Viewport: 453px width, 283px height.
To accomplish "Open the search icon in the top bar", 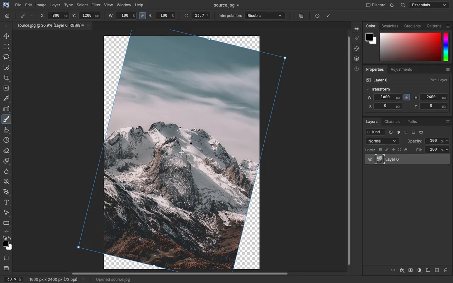I will click(x=403, y=5).
